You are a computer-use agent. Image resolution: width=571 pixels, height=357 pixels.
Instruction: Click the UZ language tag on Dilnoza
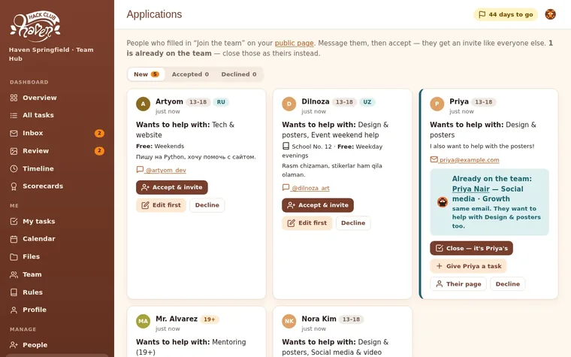367,102
